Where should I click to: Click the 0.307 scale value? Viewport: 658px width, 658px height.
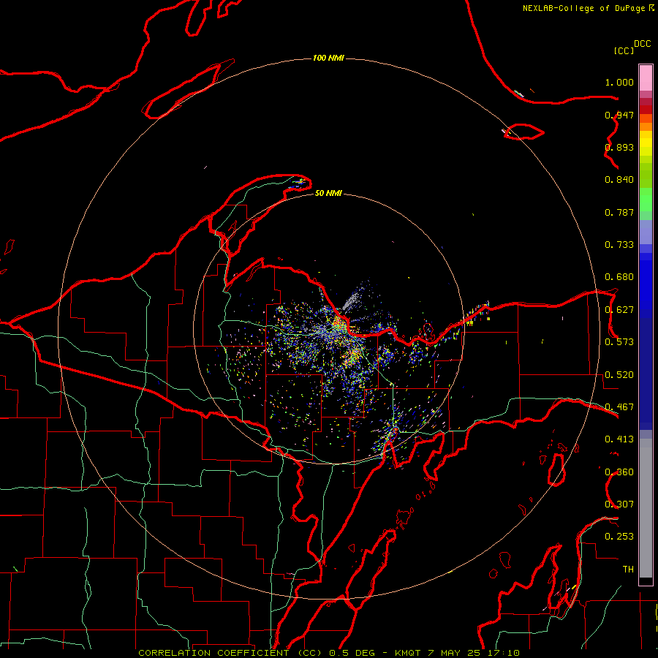coord(619,504)
